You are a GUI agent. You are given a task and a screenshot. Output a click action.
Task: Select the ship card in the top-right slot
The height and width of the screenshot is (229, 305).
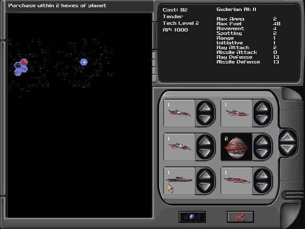236,114
